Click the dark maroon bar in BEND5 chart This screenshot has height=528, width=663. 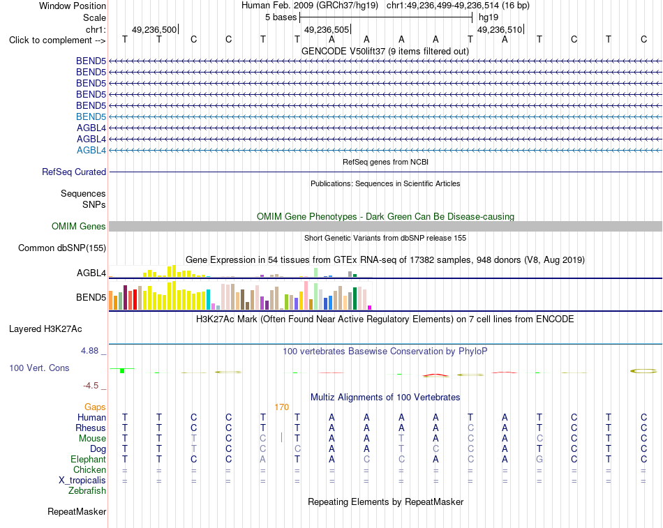point(125,298)
